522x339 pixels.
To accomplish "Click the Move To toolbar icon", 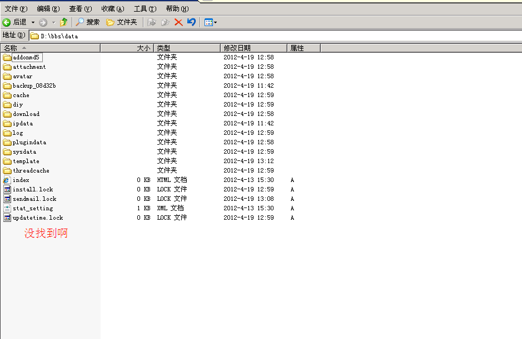I will [x=152, y=22].
